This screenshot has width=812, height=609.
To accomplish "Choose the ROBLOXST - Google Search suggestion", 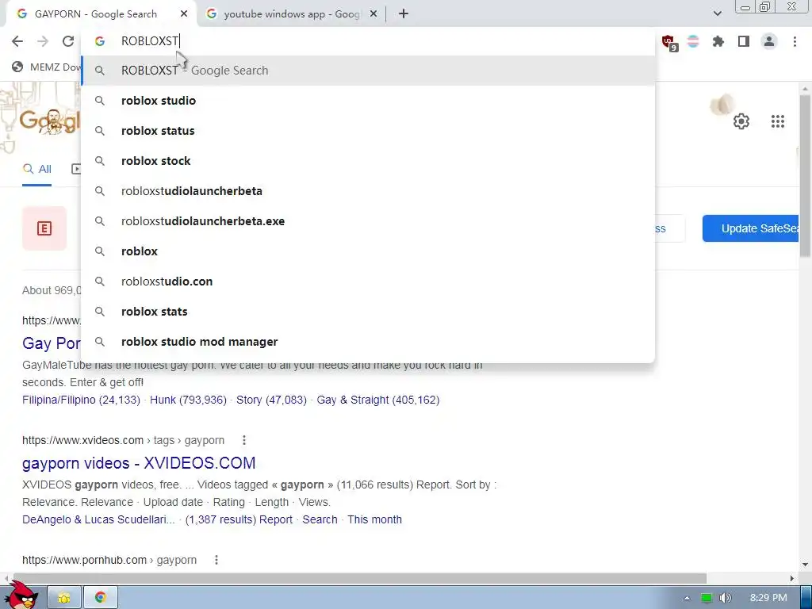I will pos(368,71).
